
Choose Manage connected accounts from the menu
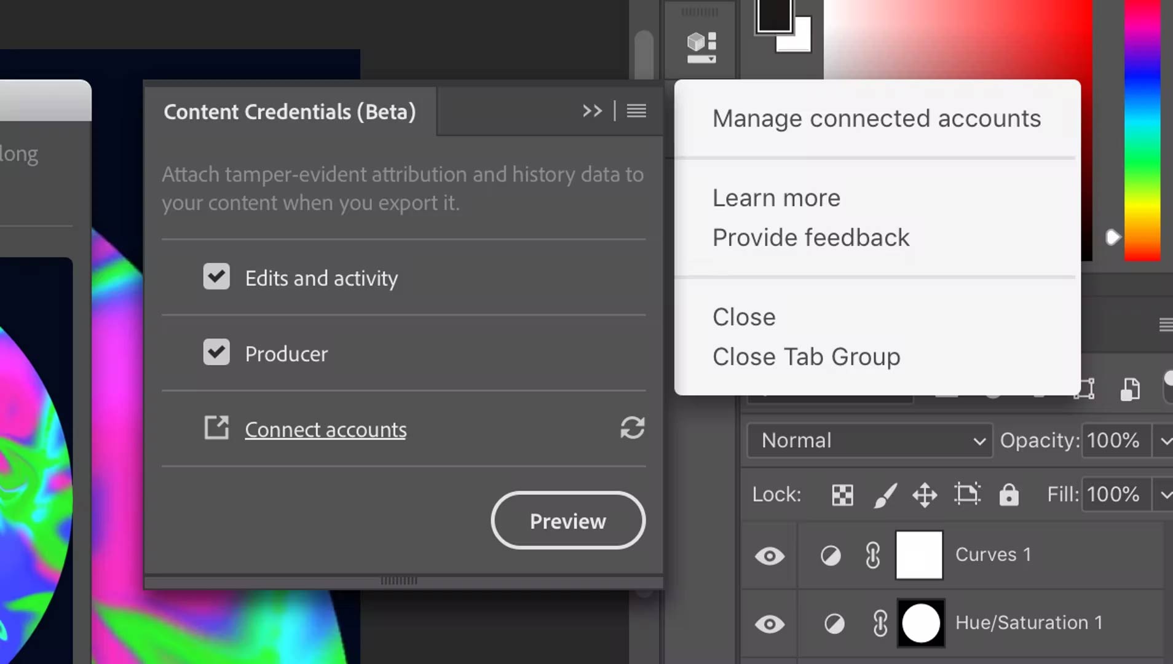pyautogui.click(x=876, y=119)
